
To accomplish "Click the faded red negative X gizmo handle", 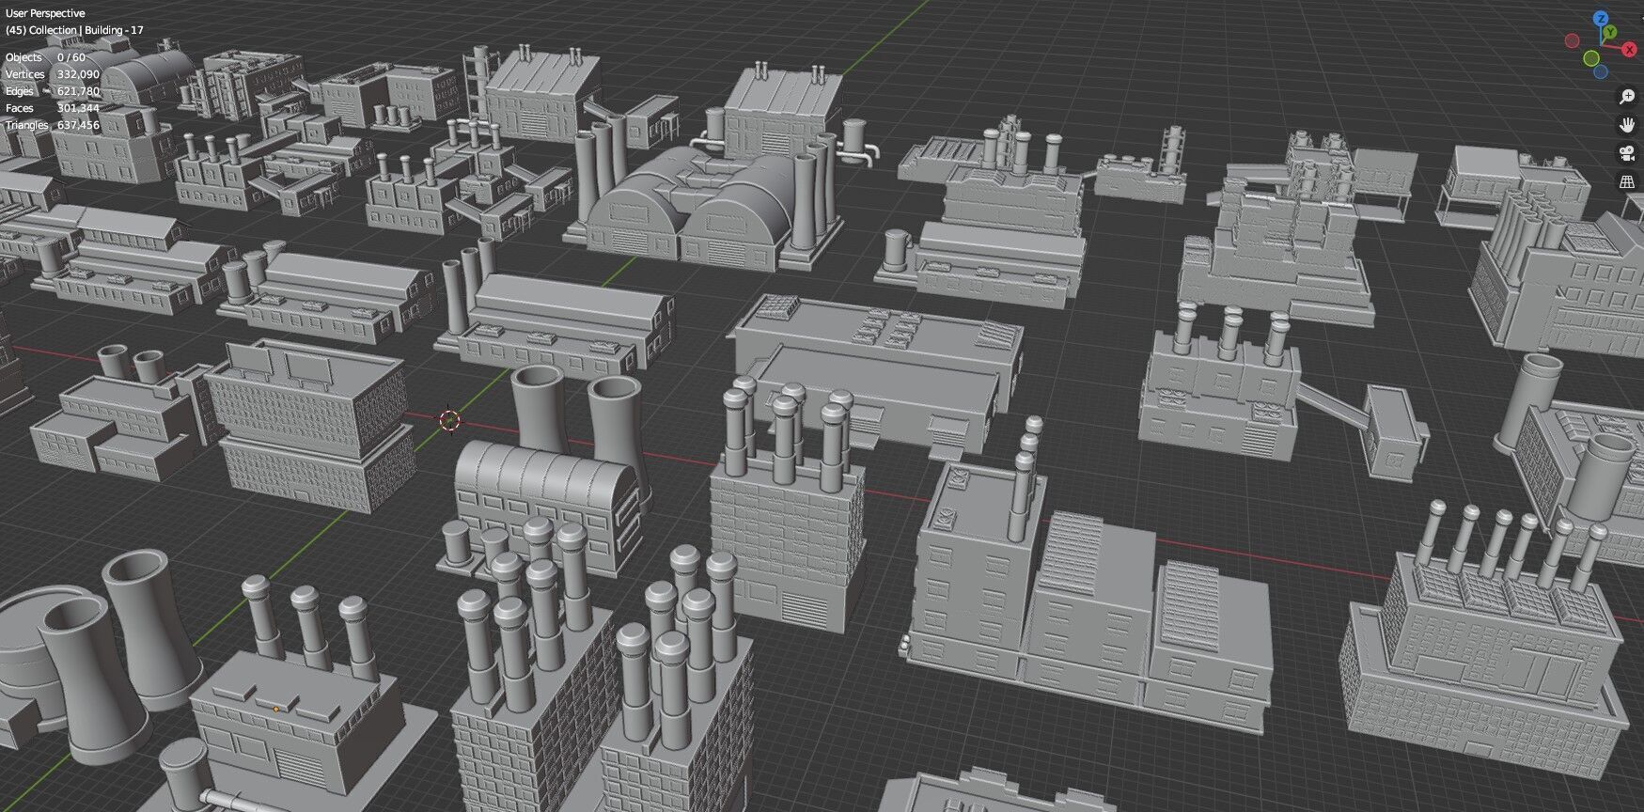I will (x=1572, y=40).
